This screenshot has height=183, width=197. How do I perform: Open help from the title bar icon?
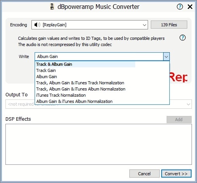[180, 7]
